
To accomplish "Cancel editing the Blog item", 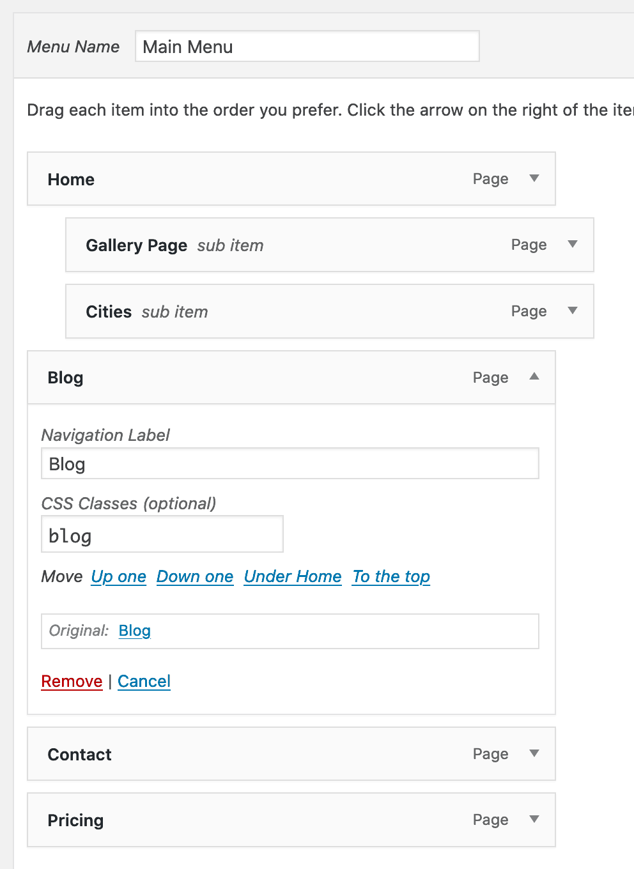I will (x=144, y=681).
